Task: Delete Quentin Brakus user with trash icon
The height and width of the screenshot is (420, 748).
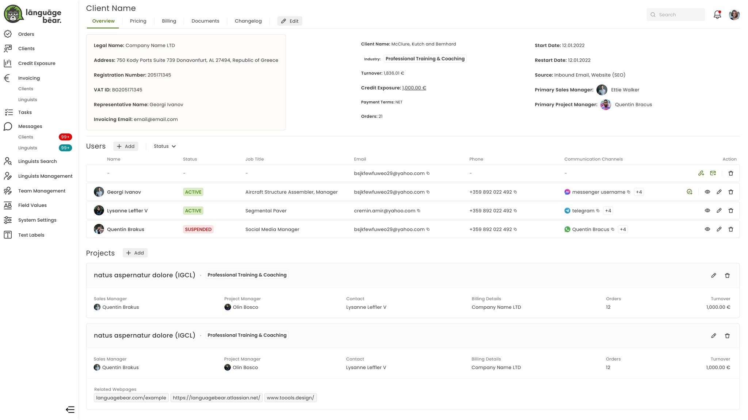Action: coord(730,229)
